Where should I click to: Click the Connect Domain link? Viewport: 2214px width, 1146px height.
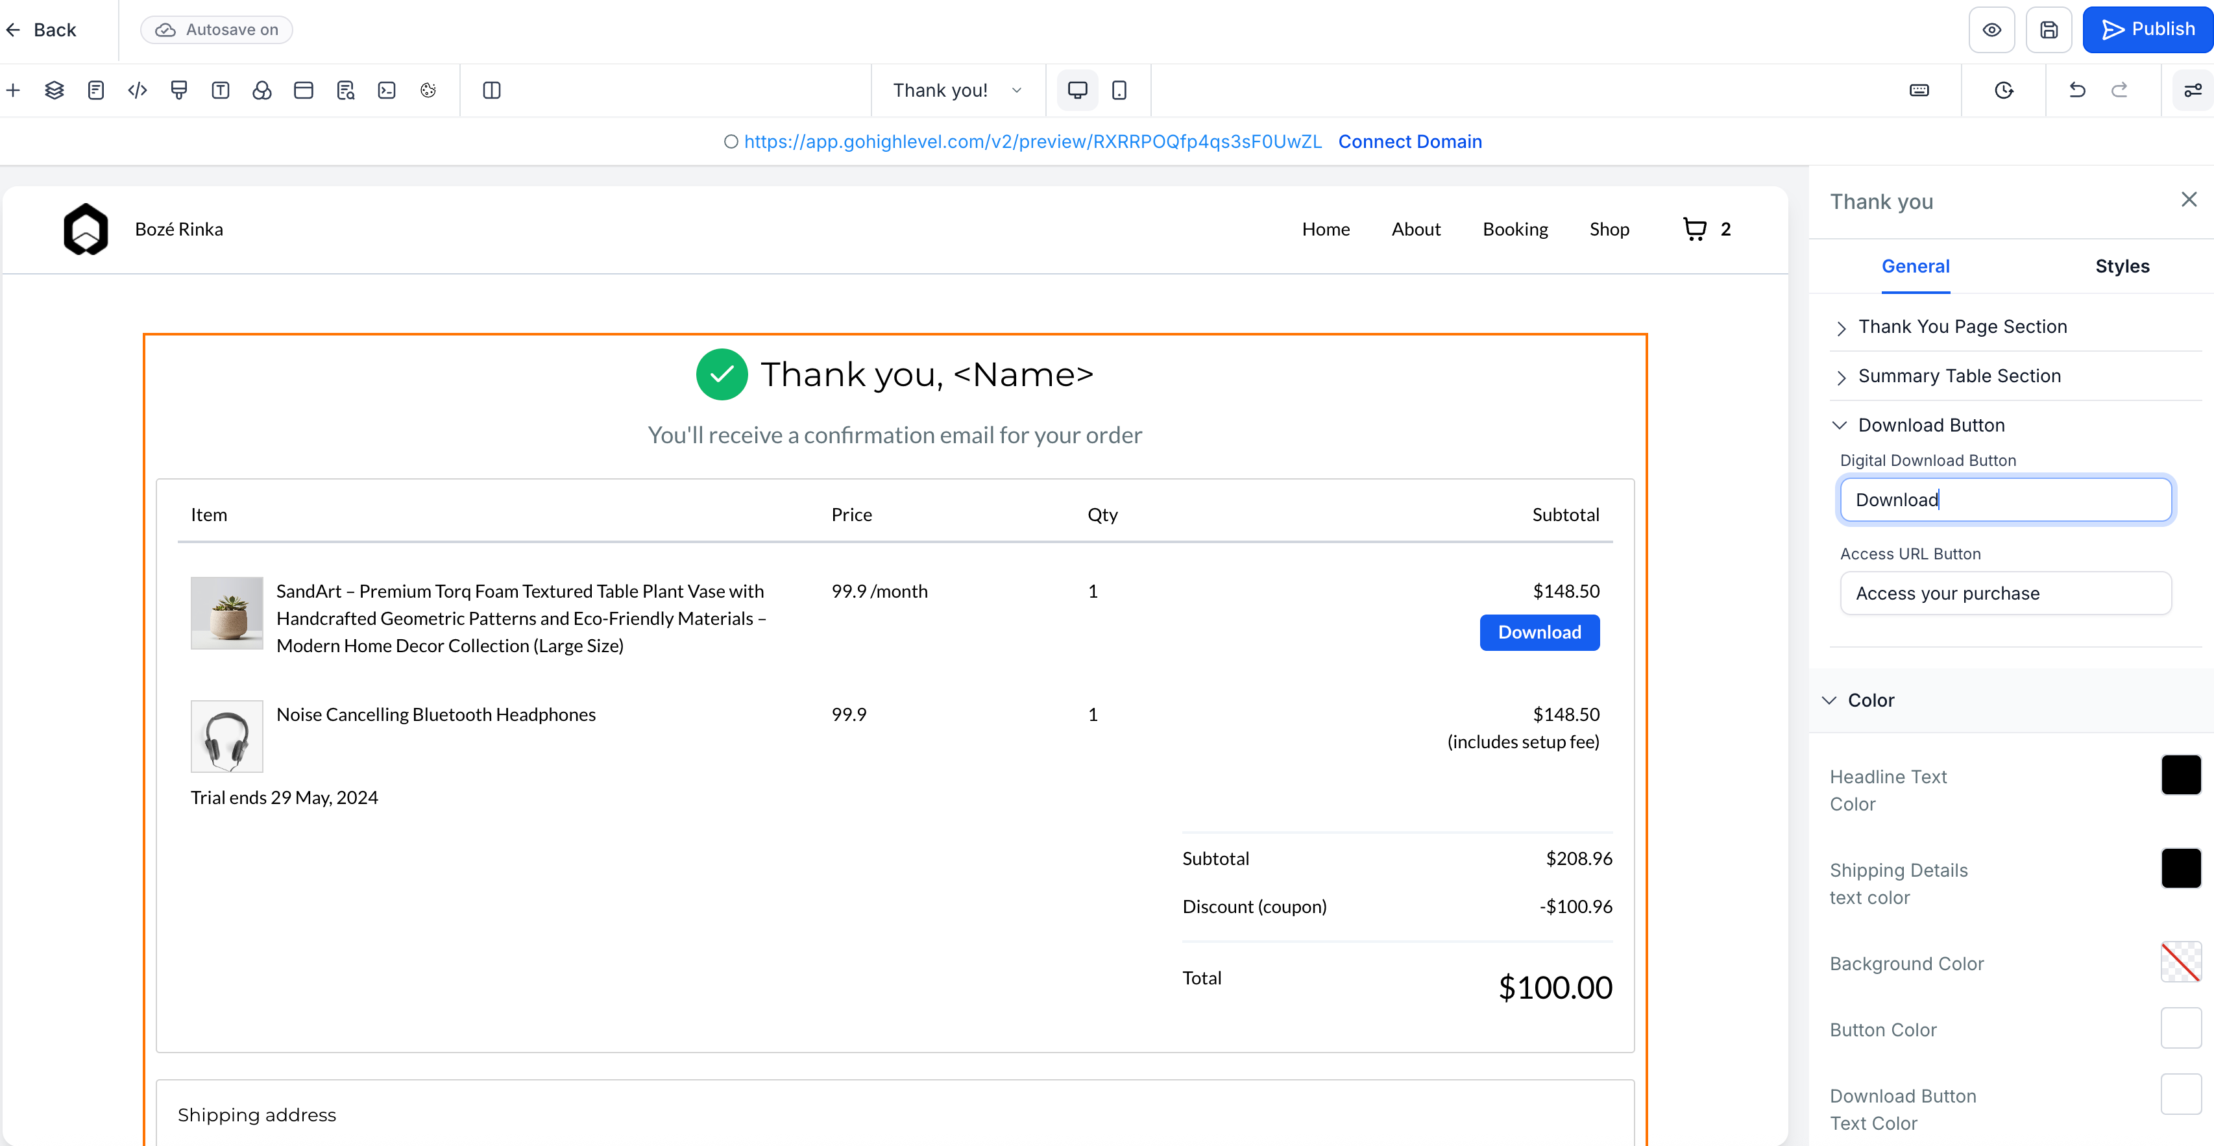point(1409,142)
